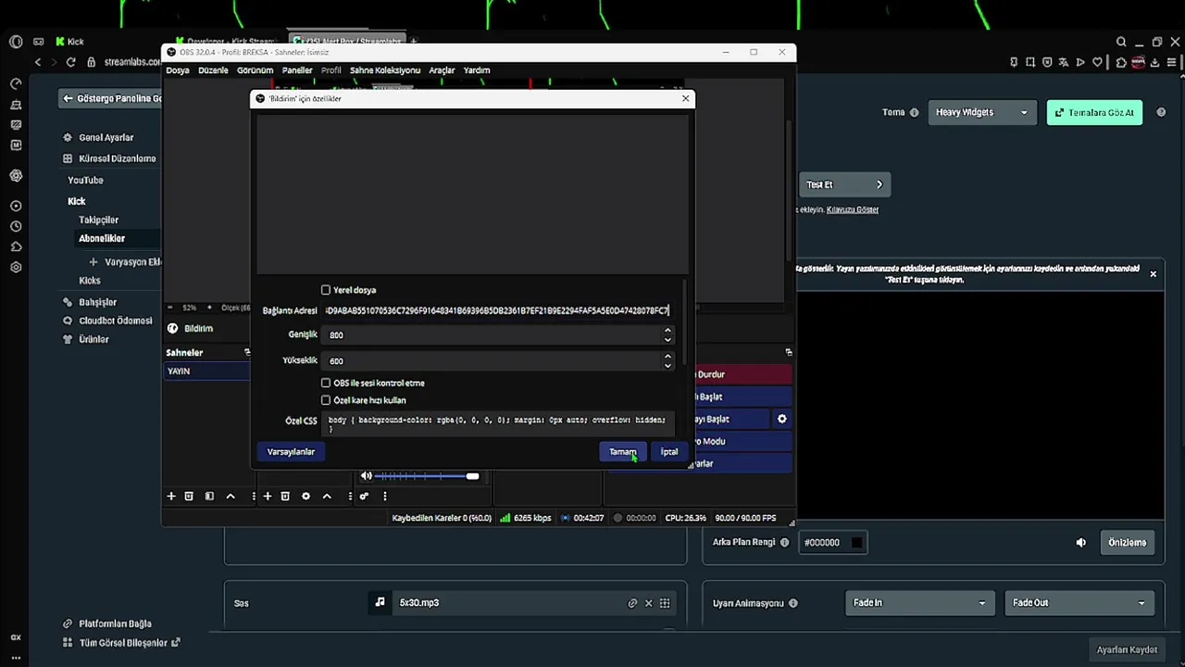Open Dosya menu in OBS
This screenshot has height=667, width=1185.
pos(178,70)
